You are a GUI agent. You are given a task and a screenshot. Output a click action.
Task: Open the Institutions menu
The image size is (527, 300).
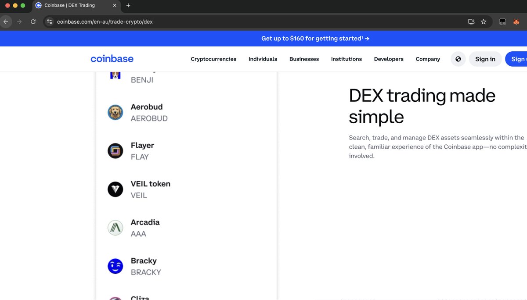coord(347,59)
